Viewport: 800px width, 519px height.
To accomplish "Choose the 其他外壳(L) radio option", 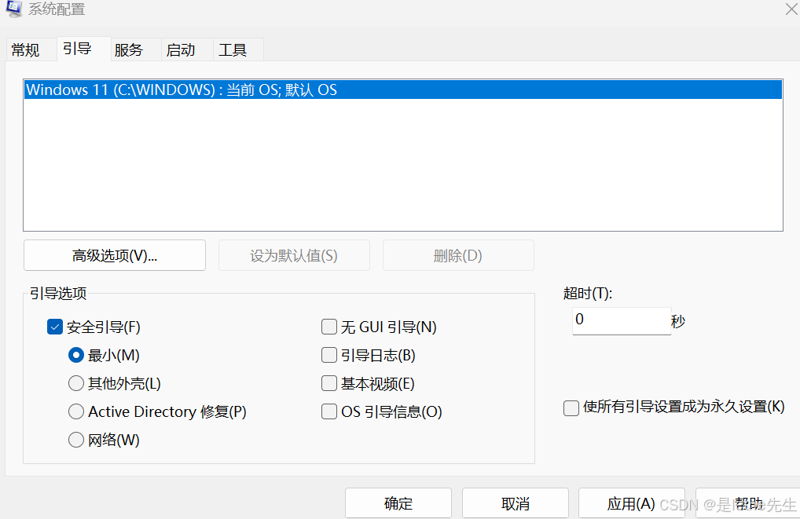I will click(x=76, y=383).
